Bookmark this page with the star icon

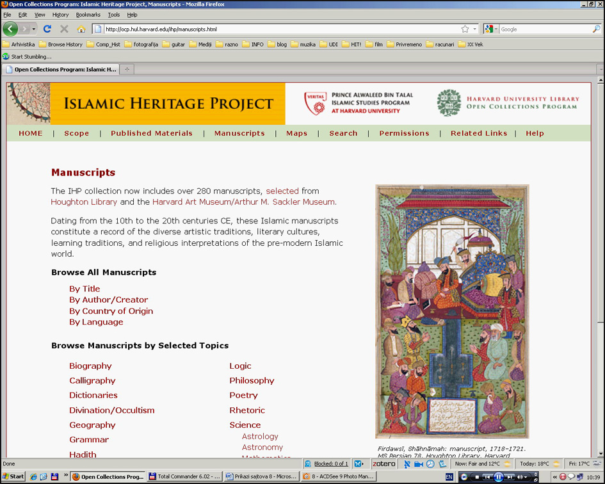click(x=465, y=29)
